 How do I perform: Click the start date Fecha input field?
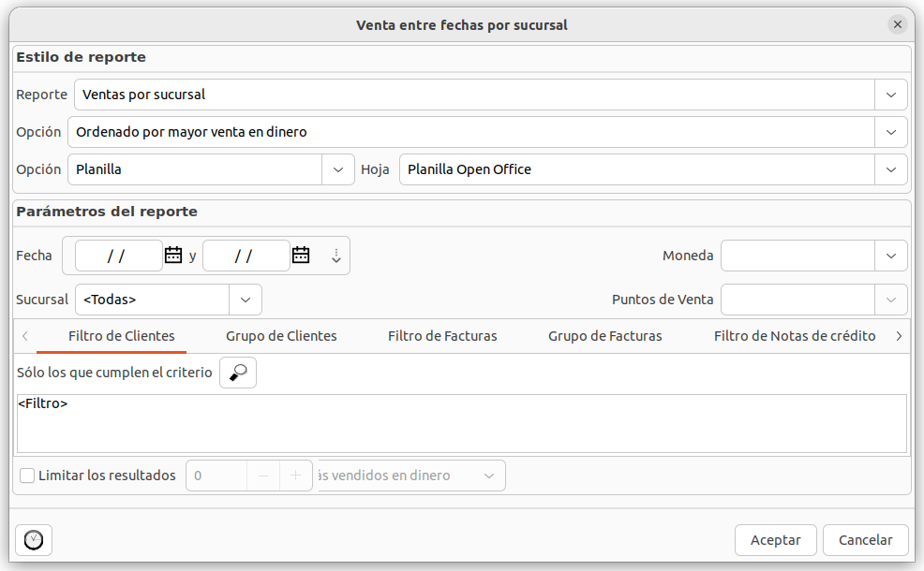[117, 256]
